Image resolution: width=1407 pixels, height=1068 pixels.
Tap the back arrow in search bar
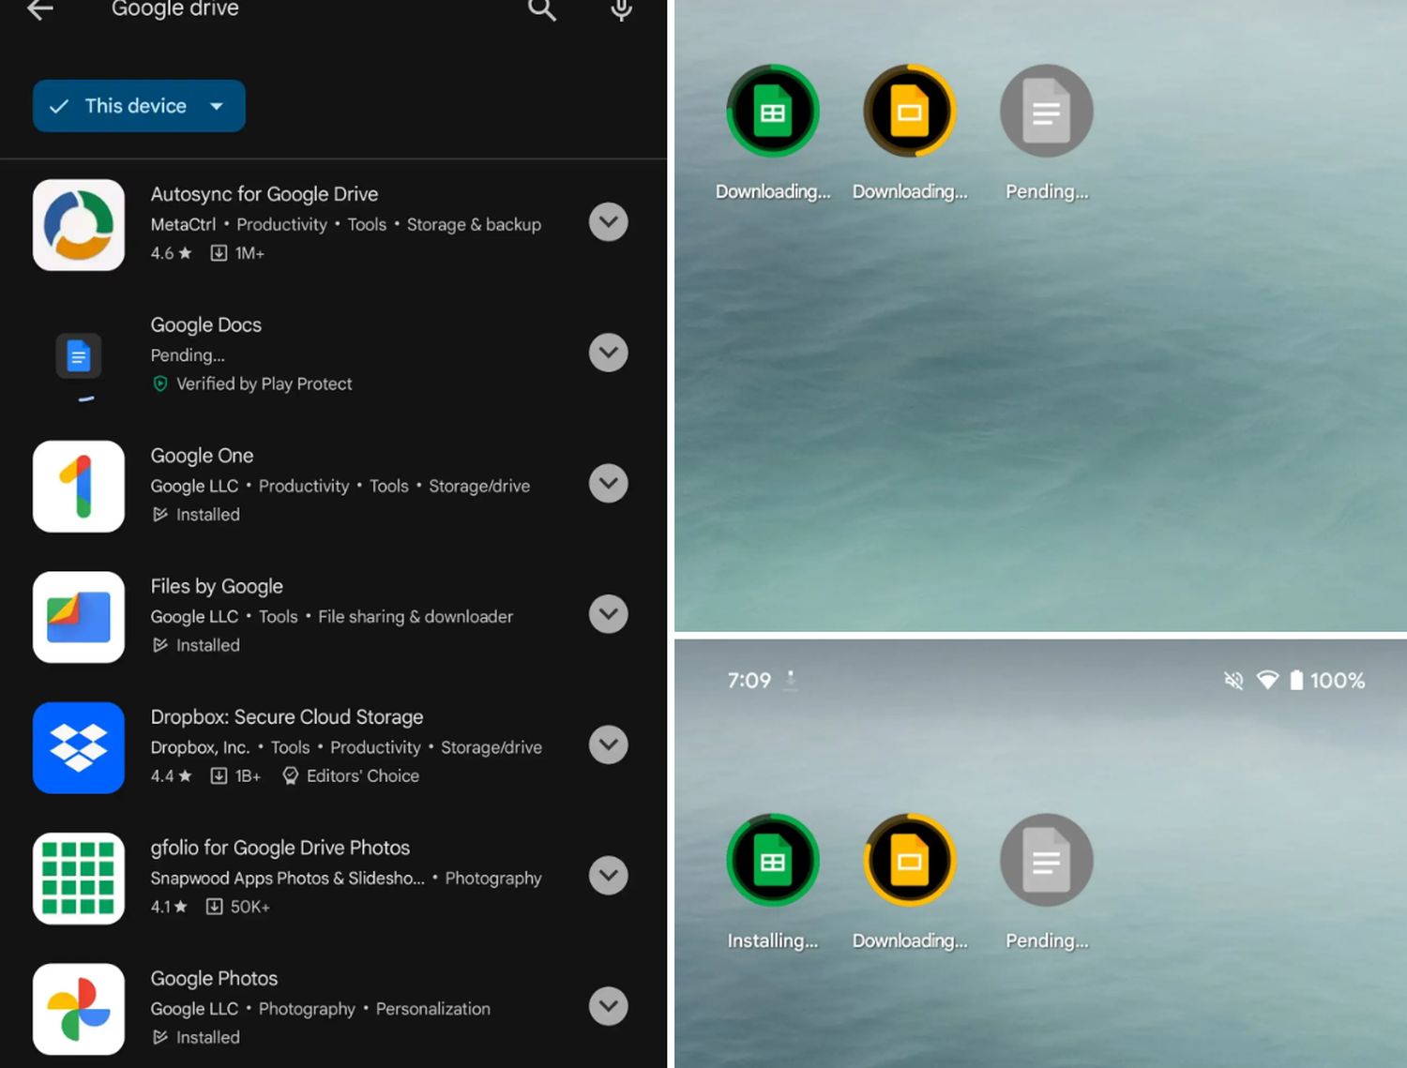40,10
